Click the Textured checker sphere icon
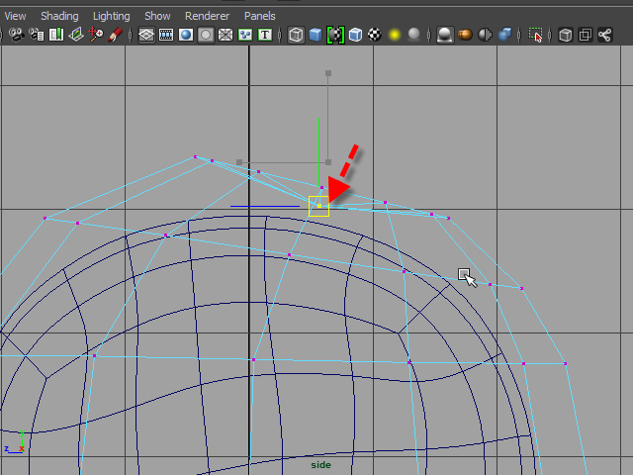This screenshot has height=475, width=633. coord(375,35)
